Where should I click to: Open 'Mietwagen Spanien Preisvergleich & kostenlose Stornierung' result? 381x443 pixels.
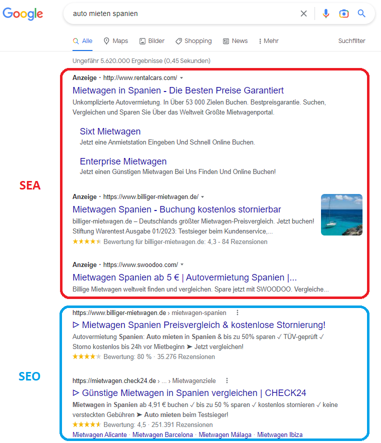(199, 325)
